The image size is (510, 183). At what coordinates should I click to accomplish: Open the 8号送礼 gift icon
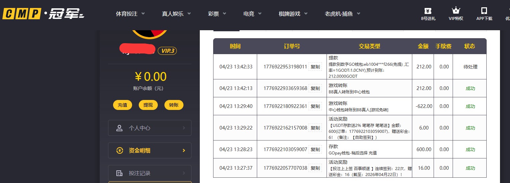(428, 11)
